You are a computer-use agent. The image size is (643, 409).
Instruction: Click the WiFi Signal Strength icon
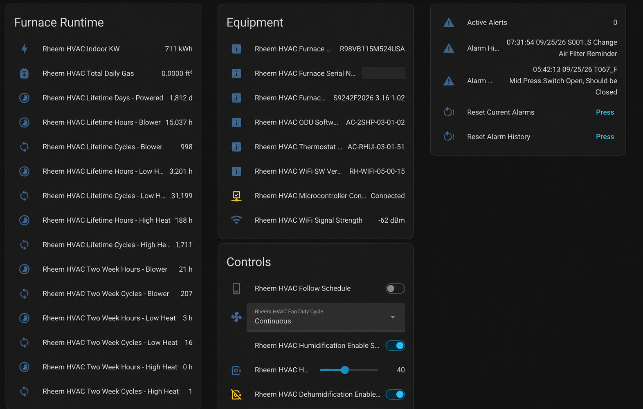click(x=236, y=220)
